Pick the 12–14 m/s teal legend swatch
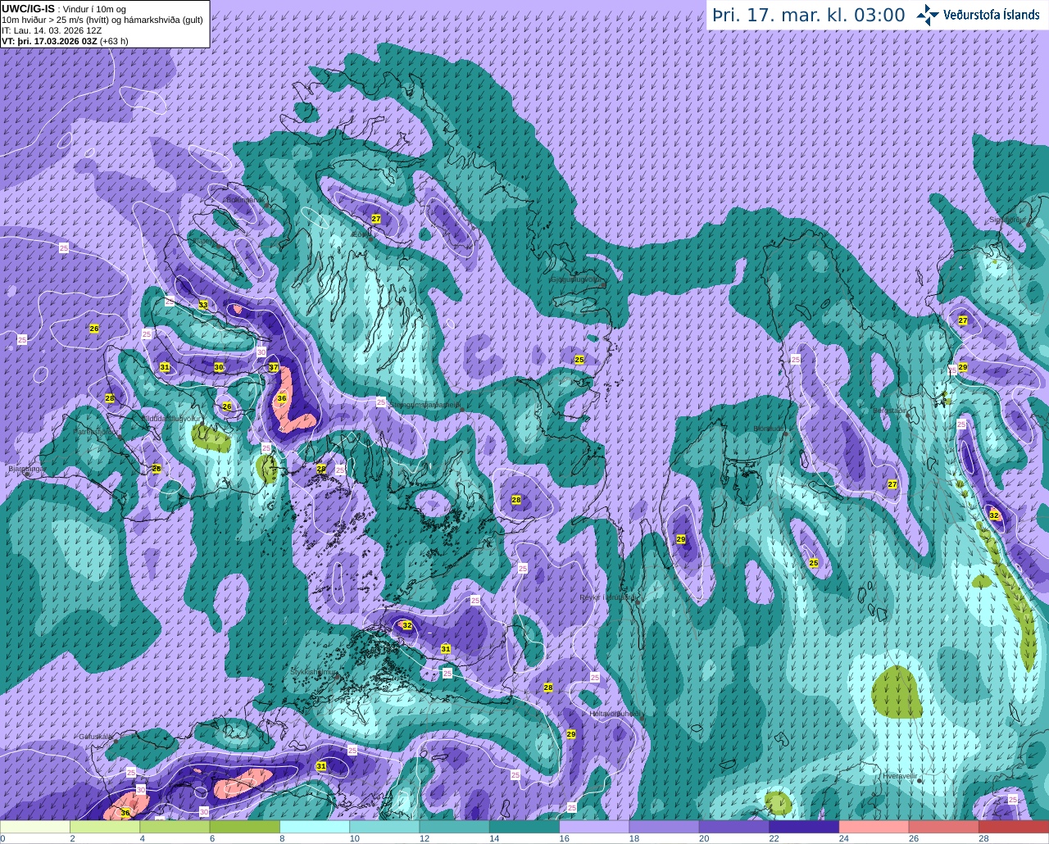This screenshot has height=844, width=1049. (x=455, y=827)
